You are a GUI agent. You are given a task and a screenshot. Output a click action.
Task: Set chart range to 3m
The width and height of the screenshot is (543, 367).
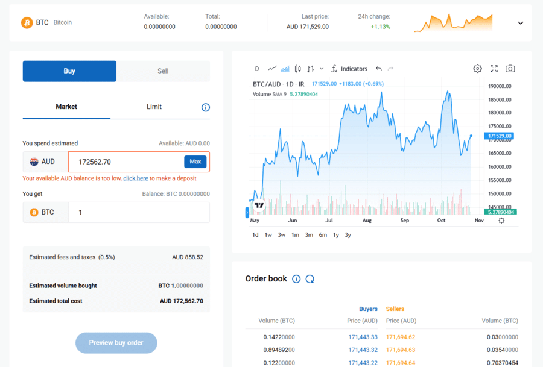309,235
